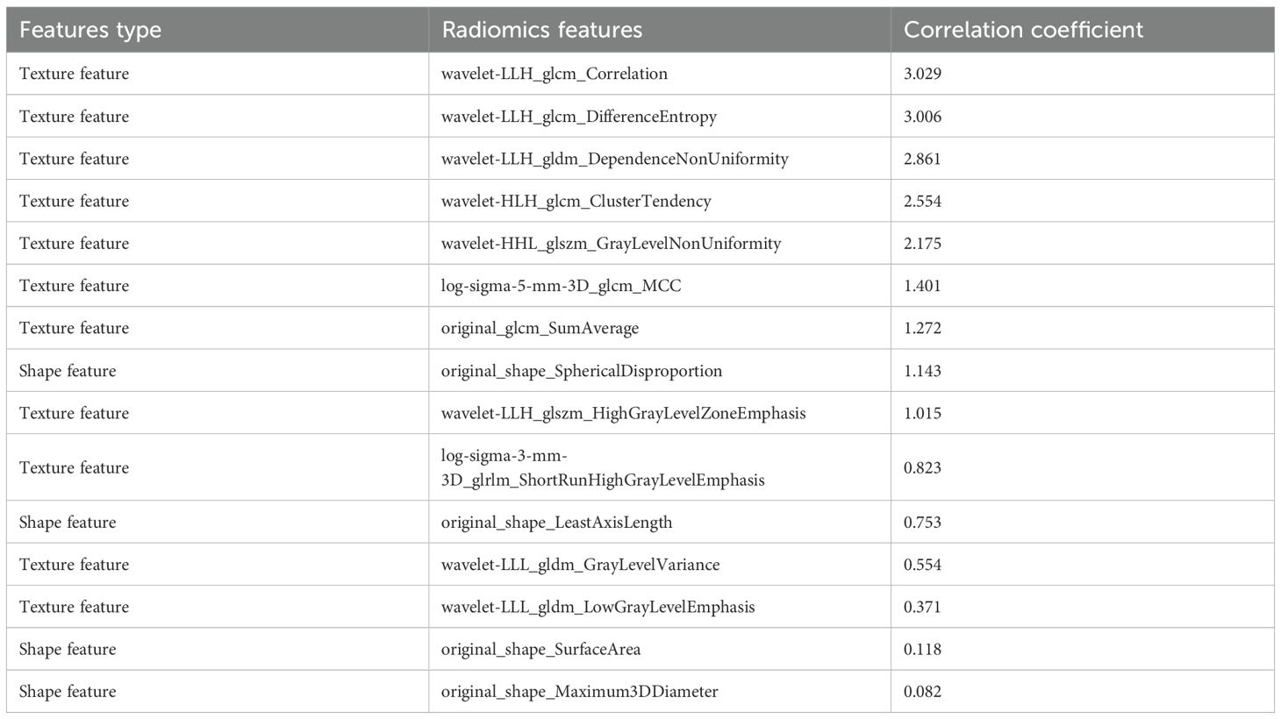The width and height of the screenshot is (1281, 719).
Task: Click the original_glcm_SumAverage cell
Action: [540, 328]
